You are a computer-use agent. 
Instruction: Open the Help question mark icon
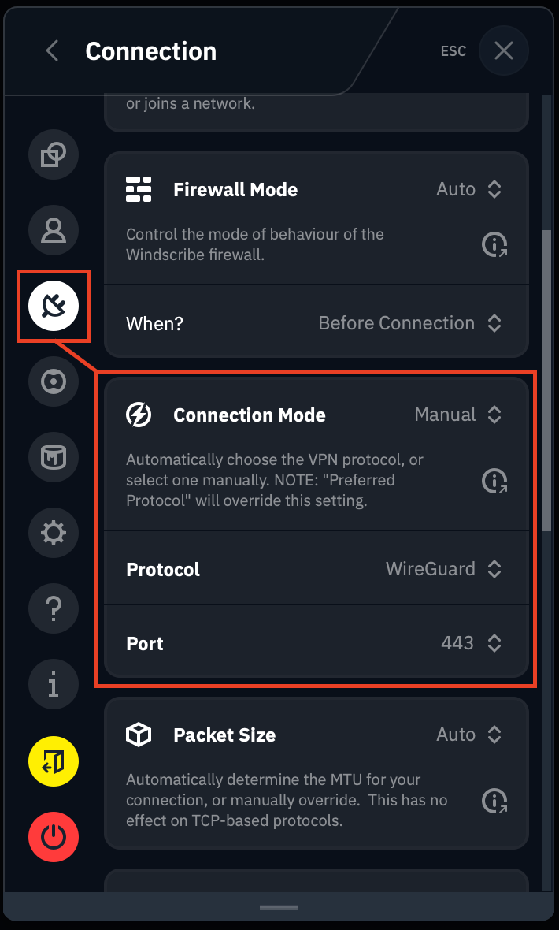(54, 608)
